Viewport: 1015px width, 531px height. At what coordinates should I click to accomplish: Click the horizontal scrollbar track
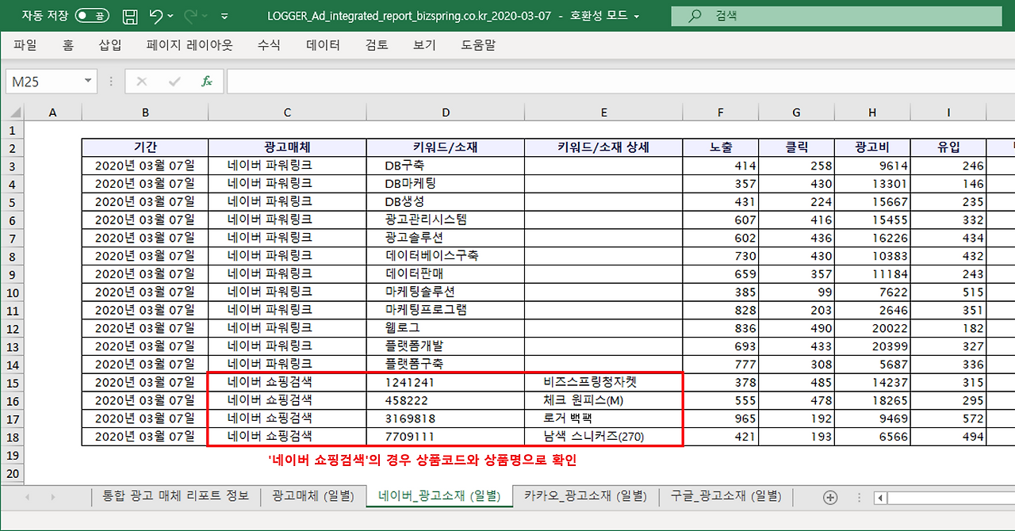point(951,498)
